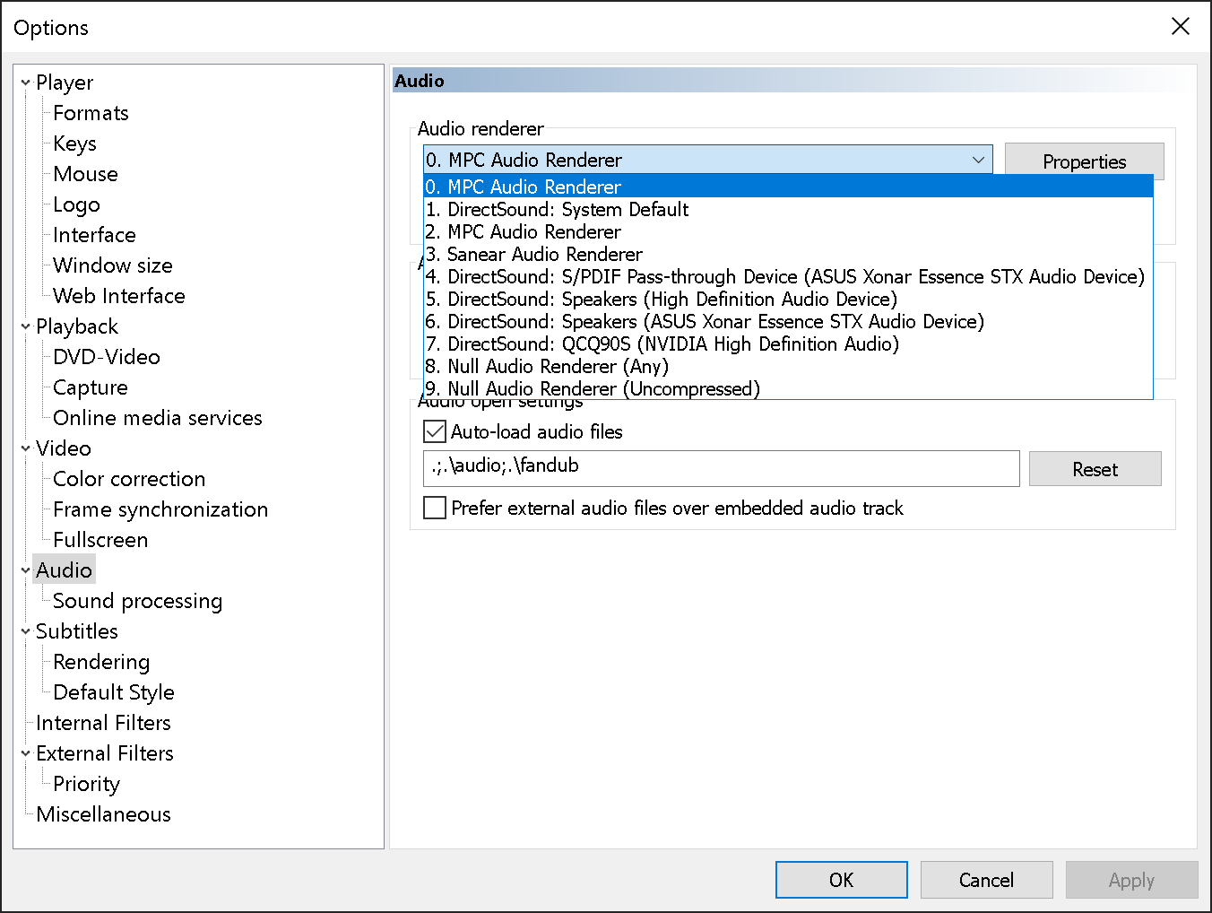1212x913 pixels.
Task: Click Reset for audio paths
Action: click(1095, 469)
